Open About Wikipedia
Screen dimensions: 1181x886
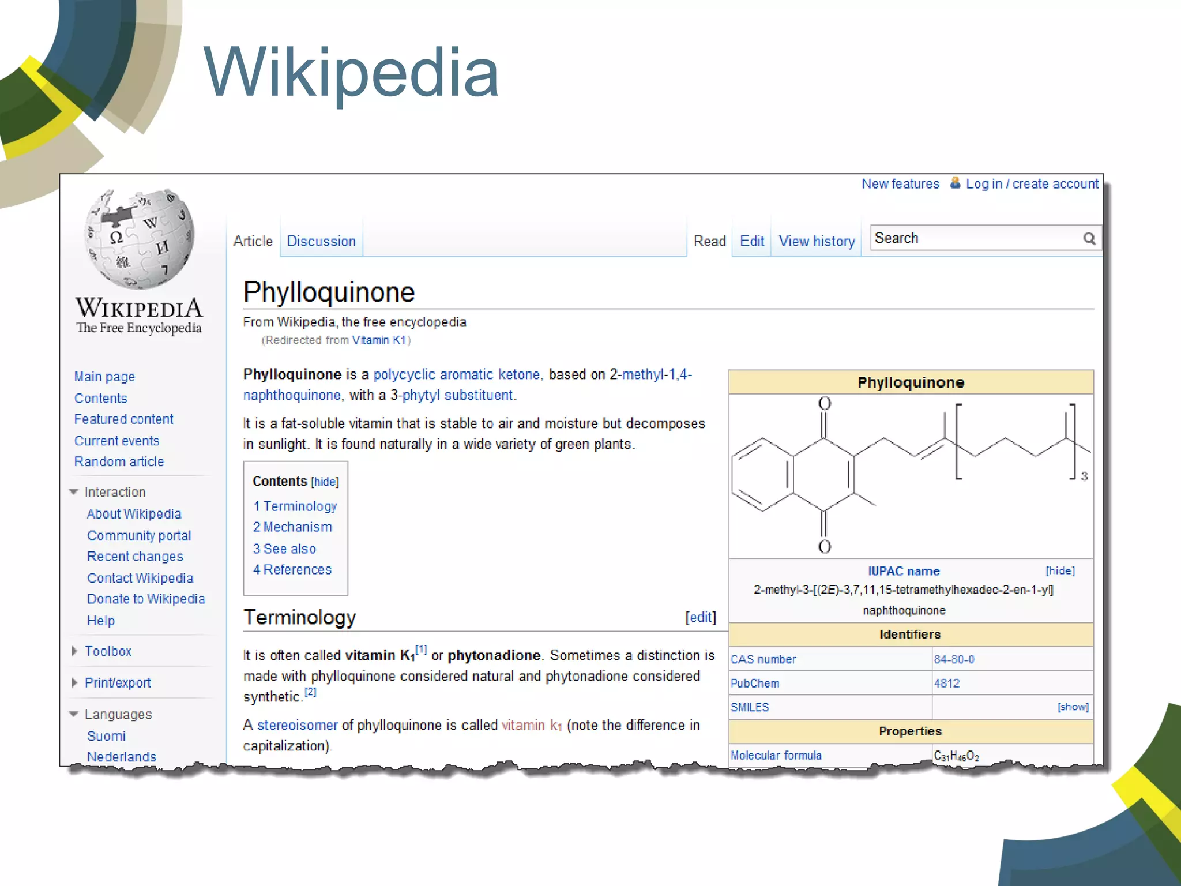pyautogui.click(x=134, y=514)
